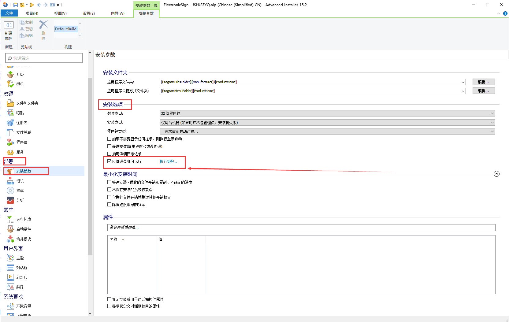Open the 磁贴 (Tiles) page
Screen dimensions: 509x322
(x=20, y=113)
